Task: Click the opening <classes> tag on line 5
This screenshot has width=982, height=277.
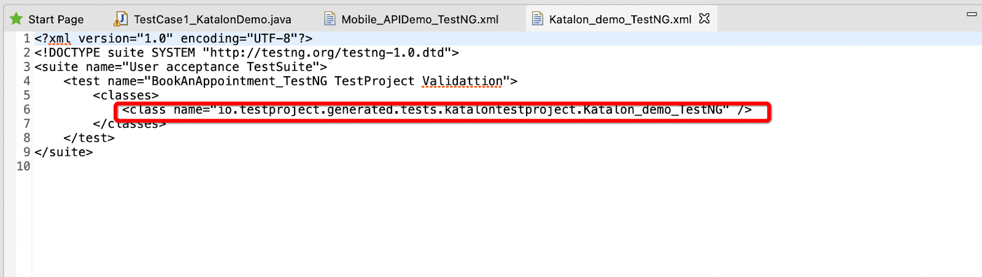Action: pos(126,95)
